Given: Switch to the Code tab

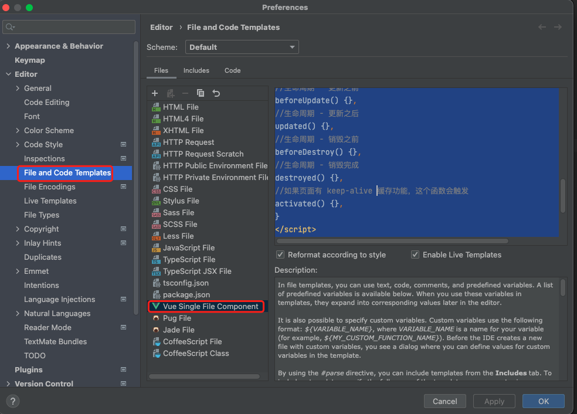Looking at the screenshot, I should 233,70.
